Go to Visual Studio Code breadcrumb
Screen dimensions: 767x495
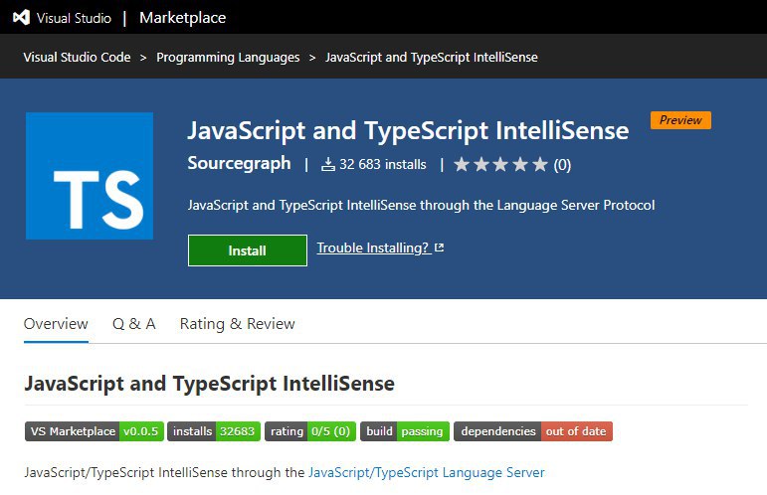pyautogui.click(x=77, y=58)
